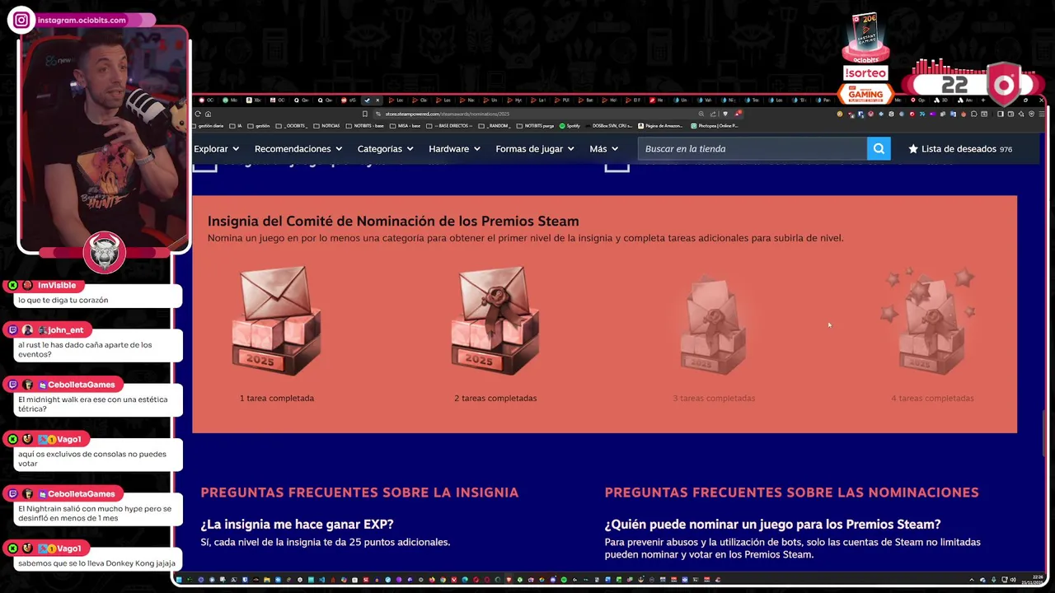Expand the Formas de jugar dropdown
The height and width of the screenshot is (593, 1055).
click(x=535, y=149)
